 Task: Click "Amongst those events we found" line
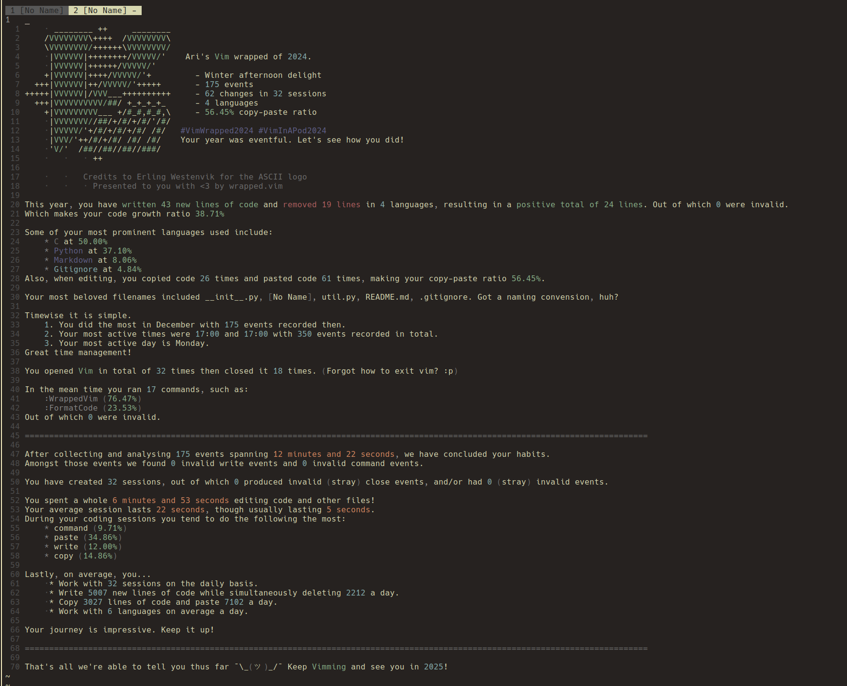point(224,463)
